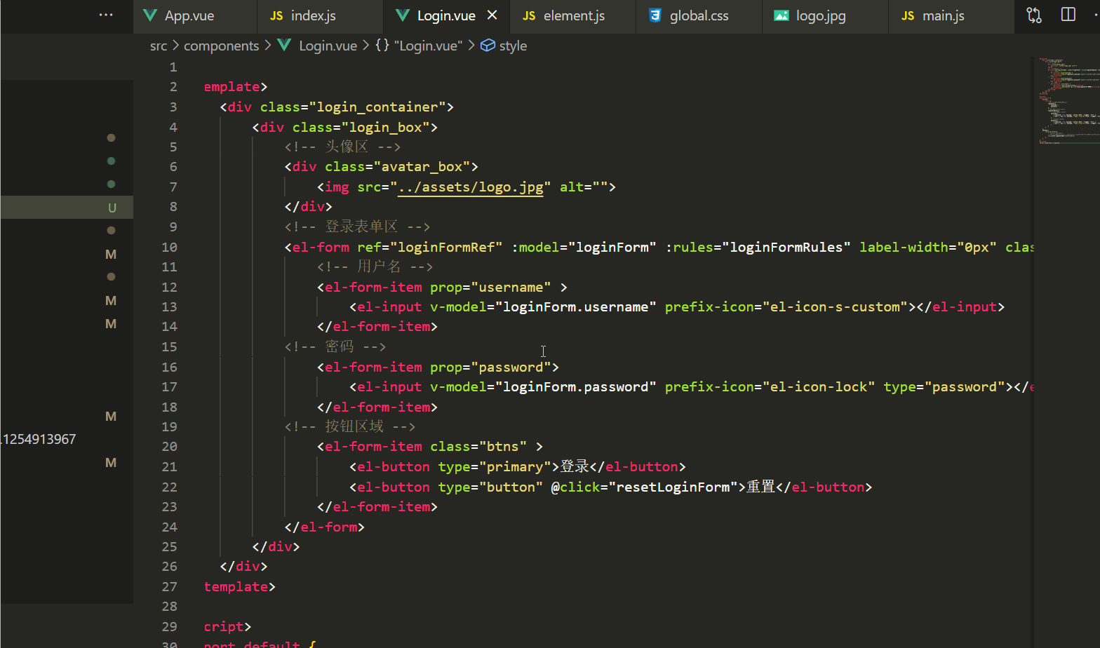
Task: Switch to the App.vue tab
Action: pos(194,16)
